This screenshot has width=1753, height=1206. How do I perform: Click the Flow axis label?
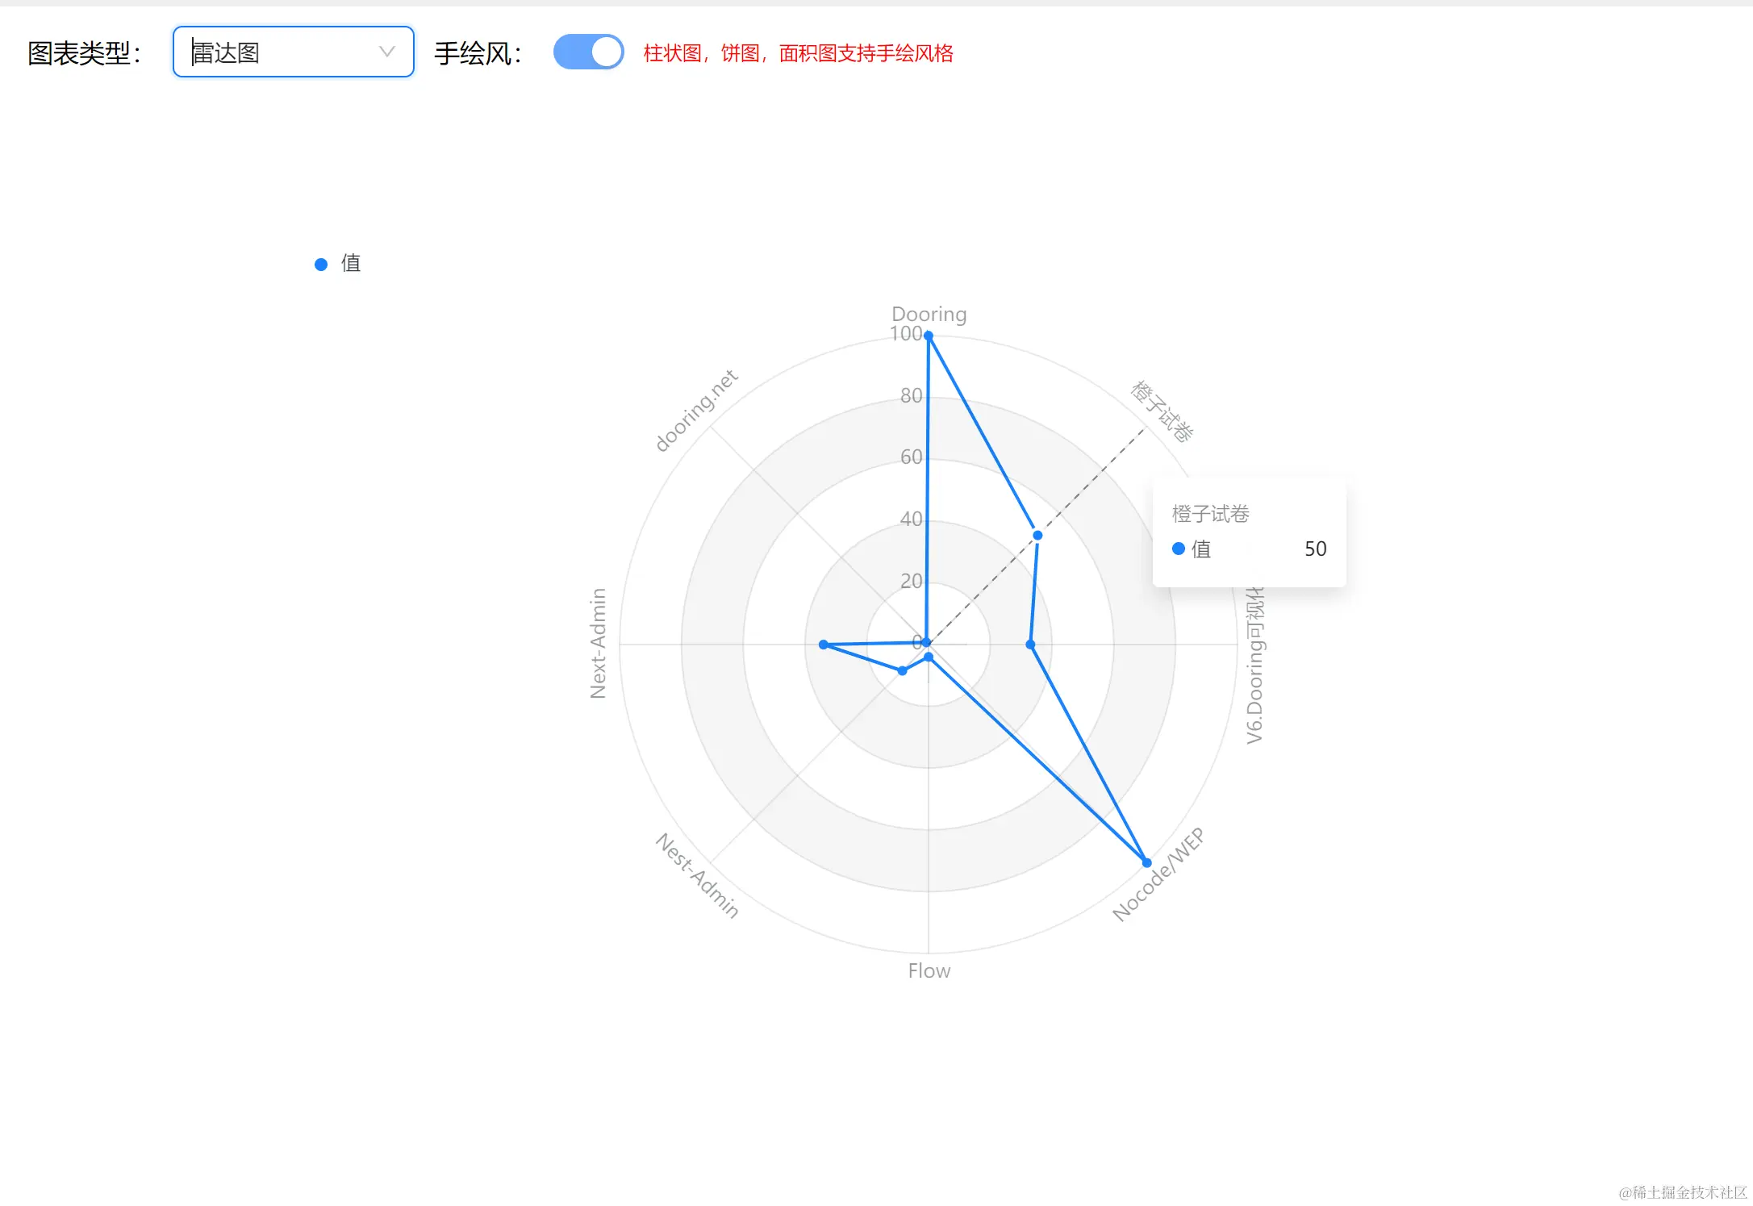click(x=929, y=970)
